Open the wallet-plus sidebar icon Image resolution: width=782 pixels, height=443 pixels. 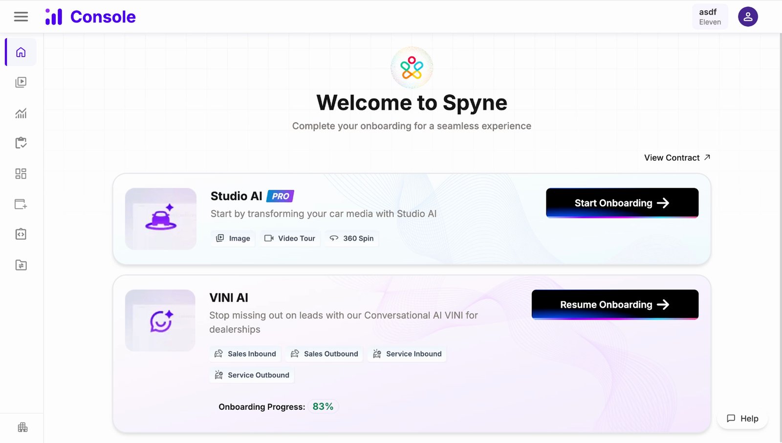21,204
